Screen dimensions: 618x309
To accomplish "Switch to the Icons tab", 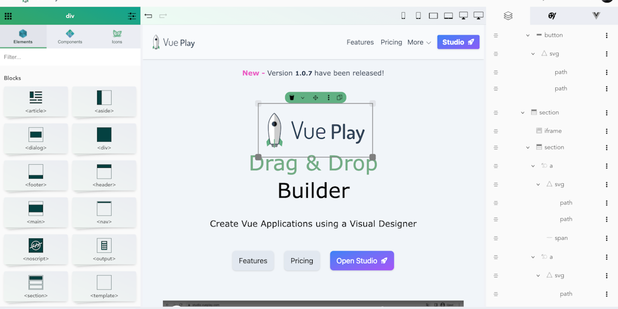I will [117, 37].
